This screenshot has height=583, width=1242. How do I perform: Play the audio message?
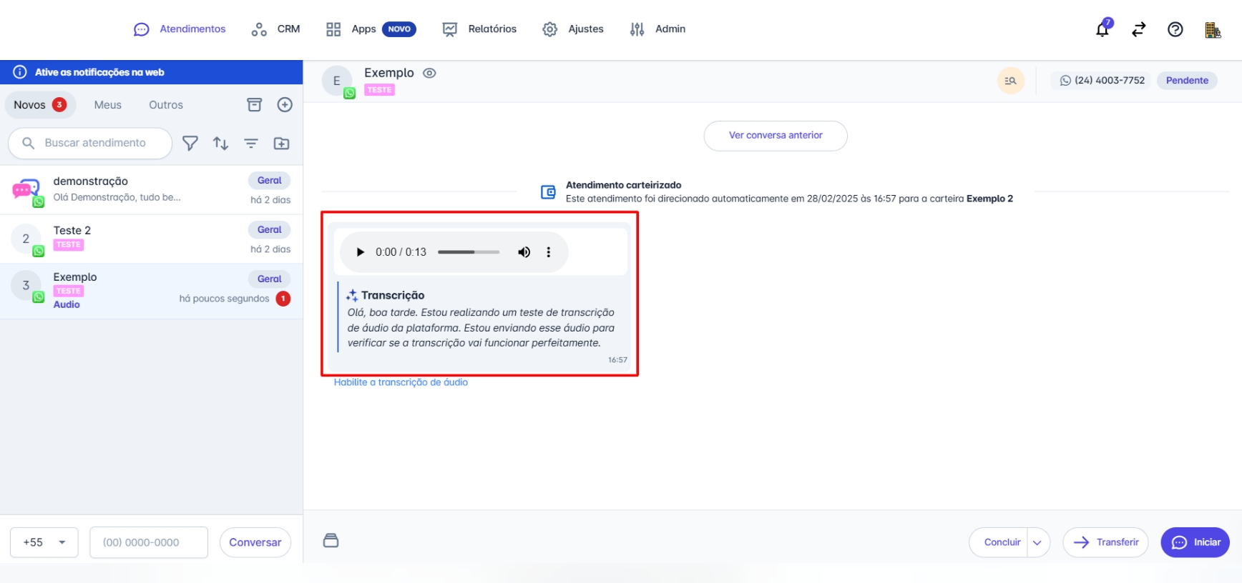(361, 252)
